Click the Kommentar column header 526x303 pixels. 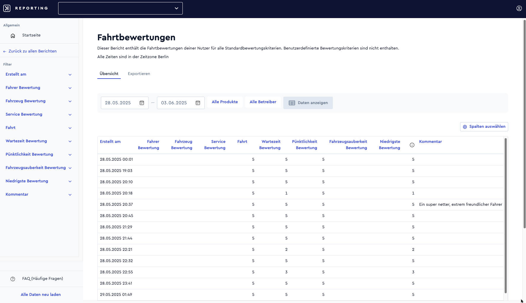coord(430,142)
